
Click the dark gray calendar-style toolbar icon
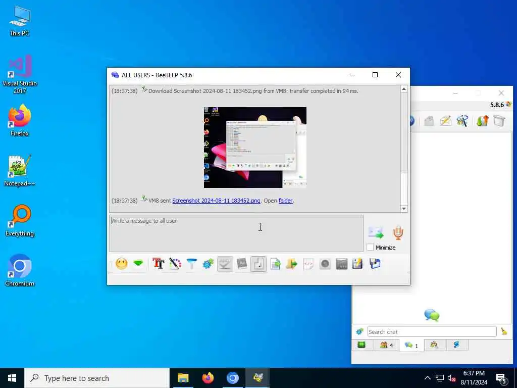[x=342, y=264]
